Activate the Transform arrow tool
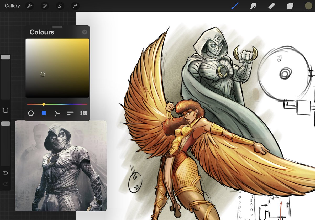This screenshot has height=220, width=315. point(75,6)
